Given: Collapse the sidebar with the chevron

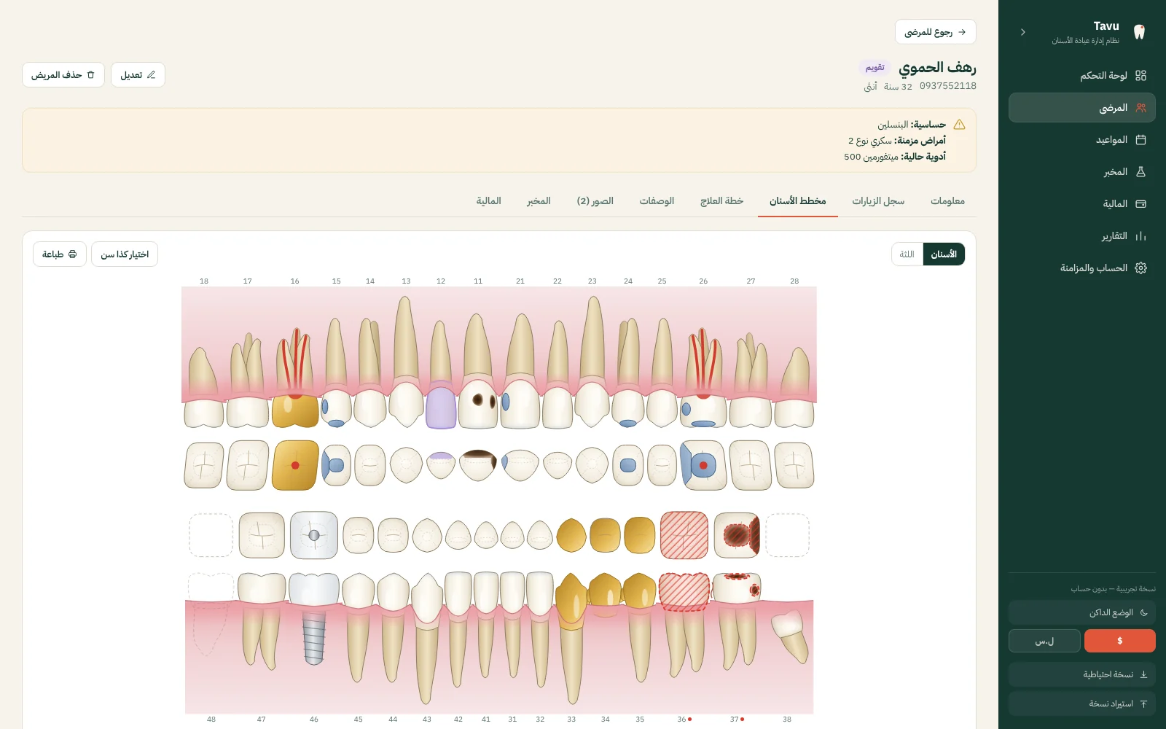Looking at the screenshot, I should (x=1023, y=32).
